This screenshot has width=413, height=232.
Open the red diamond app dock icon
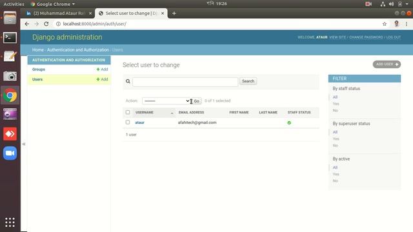10,134
